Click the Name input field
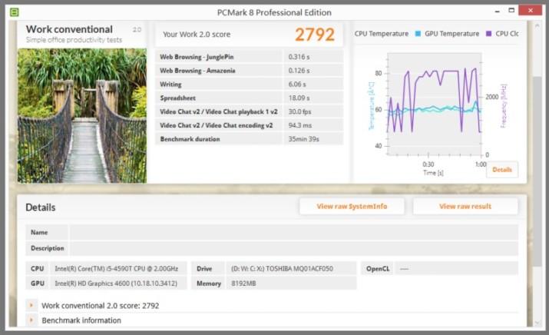This screenshot has width=549, height=335. click(294, 232)
